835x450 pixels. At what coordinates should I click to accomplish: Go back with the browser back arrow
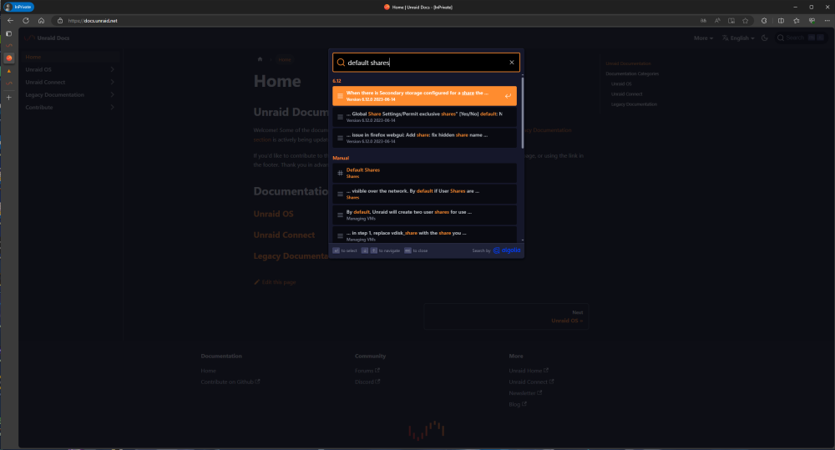click(x=10, y=20)
